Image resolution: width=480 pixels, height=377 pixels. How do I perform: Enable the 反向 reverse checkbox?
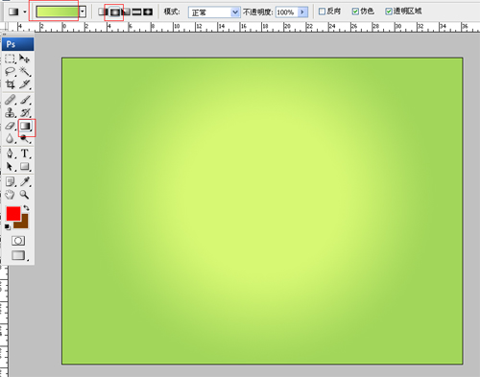[x=323, y=12]
